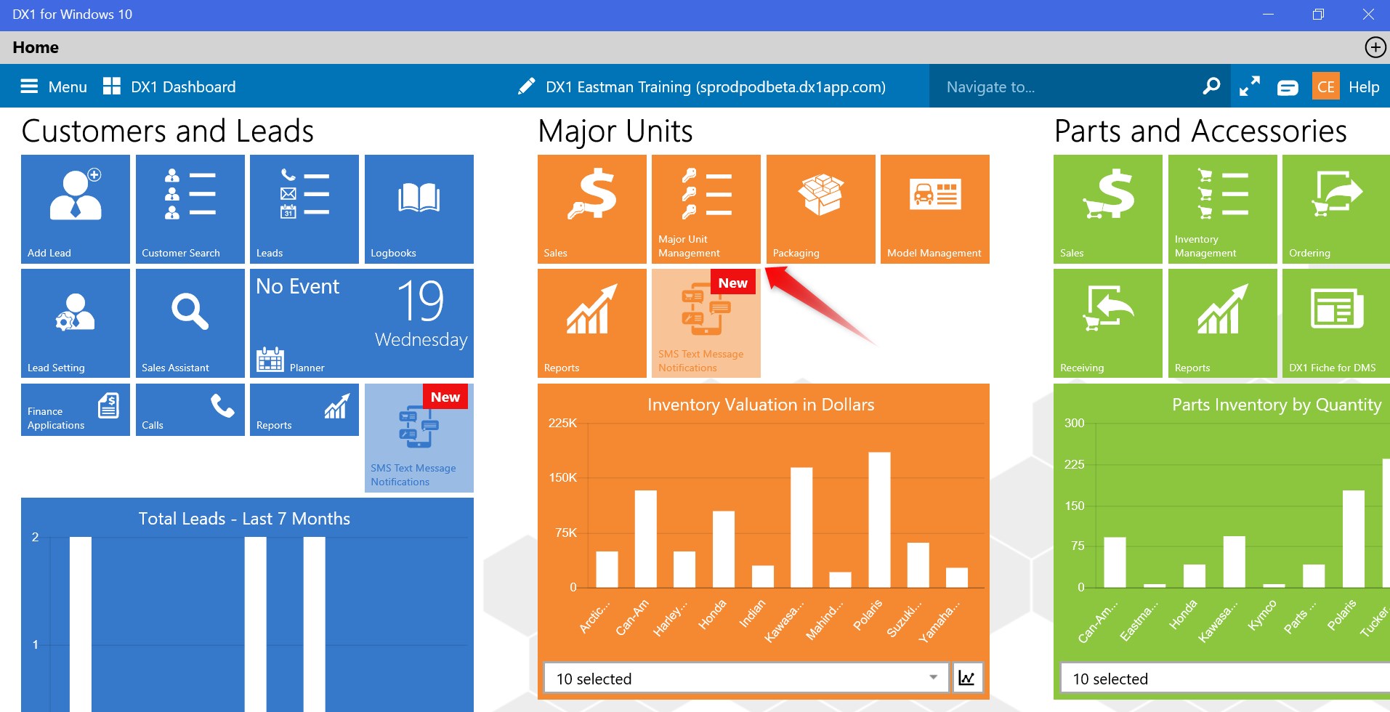1390x712 pixels.
Task: Open the Sales Assistant tile
Action: pos(190,323)
